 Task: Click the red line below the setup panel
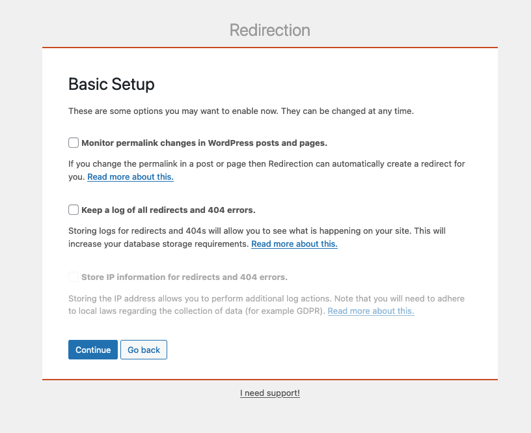click(270, 380)
